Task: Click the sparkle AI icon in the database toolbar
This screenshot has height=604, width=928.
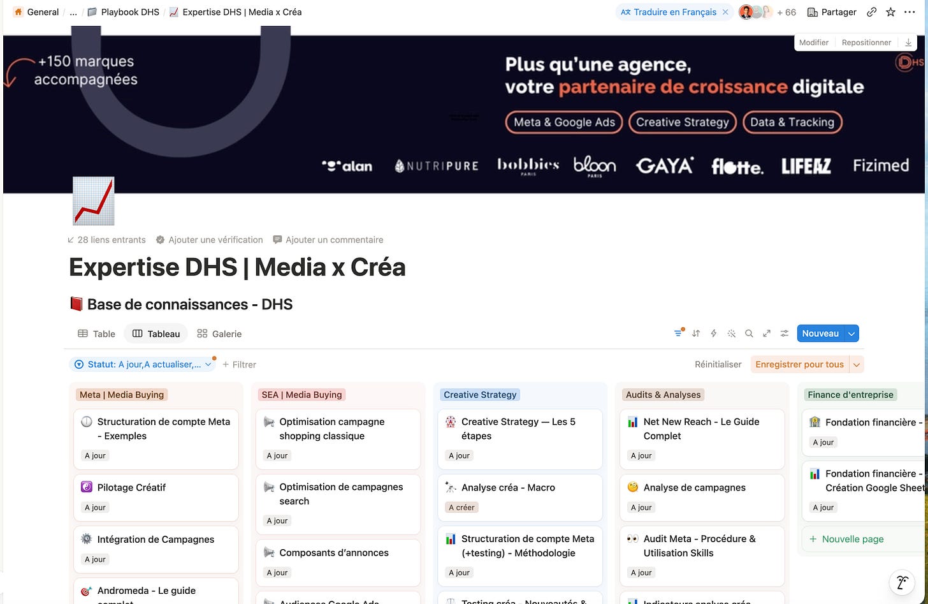Action: point(732,334)
